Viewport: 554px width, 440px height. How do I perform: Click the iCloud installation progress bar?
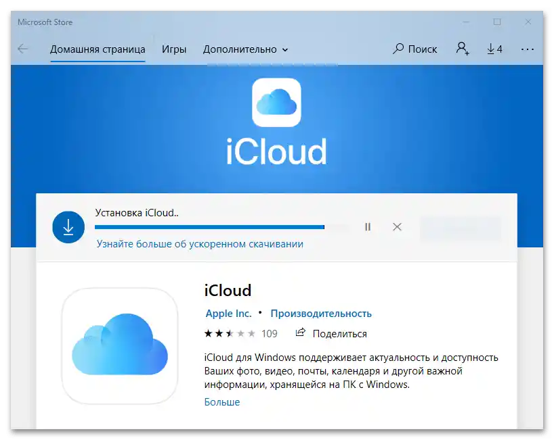click(x=222, y=227)
